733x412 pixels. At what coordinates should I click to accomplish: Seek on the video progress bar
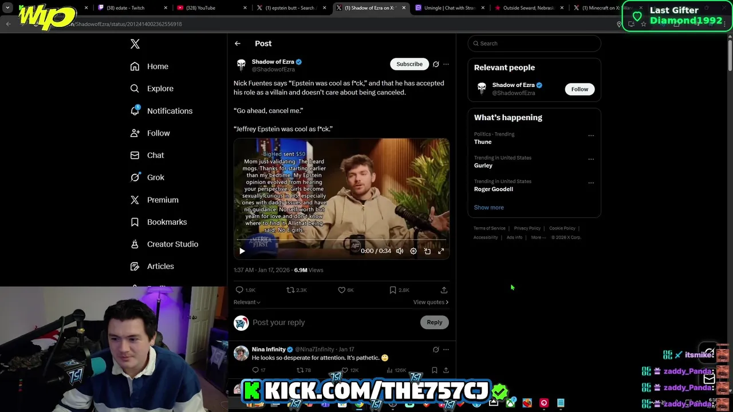tap(341, 240)
